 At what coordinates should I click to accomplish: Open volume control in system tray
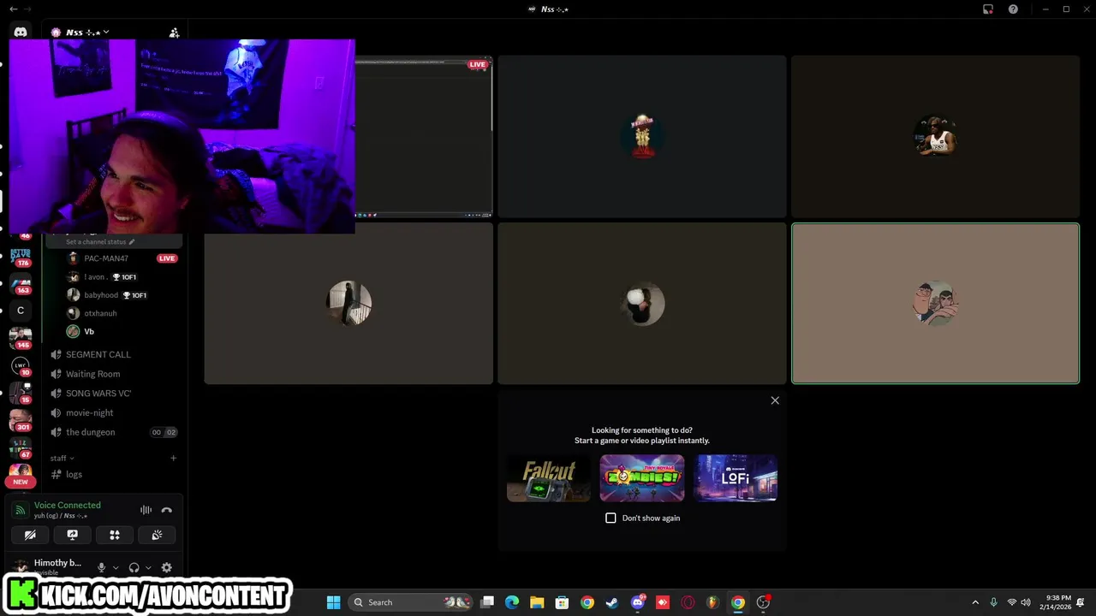pyautogui.click(x=1026, y=602)
